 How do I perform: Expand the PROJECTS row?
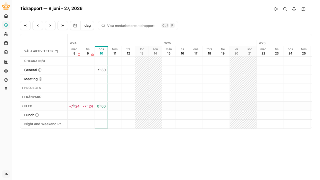click(22, 88)
